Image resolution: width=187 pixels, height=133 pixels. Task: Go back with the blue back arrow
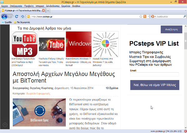4,17
